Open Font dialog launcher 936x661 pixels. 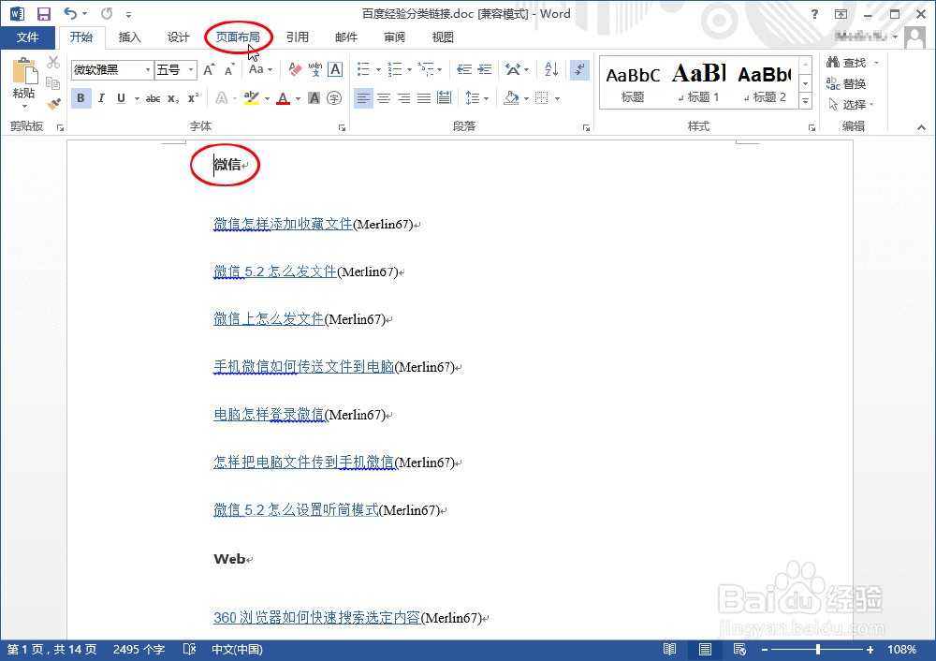coord(342,127)
